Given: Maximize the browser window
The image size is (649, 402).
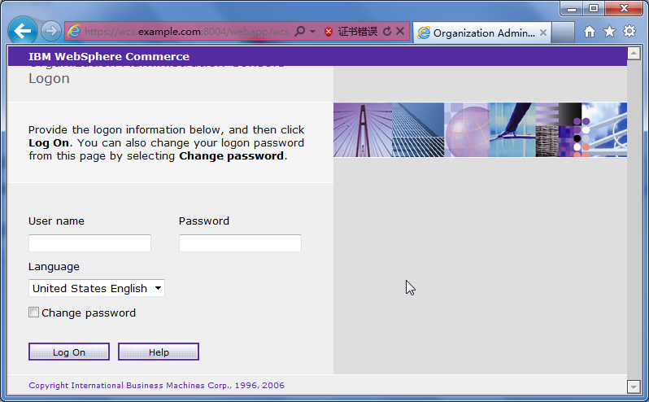Looking at the screenshot, I should (594, 8).
